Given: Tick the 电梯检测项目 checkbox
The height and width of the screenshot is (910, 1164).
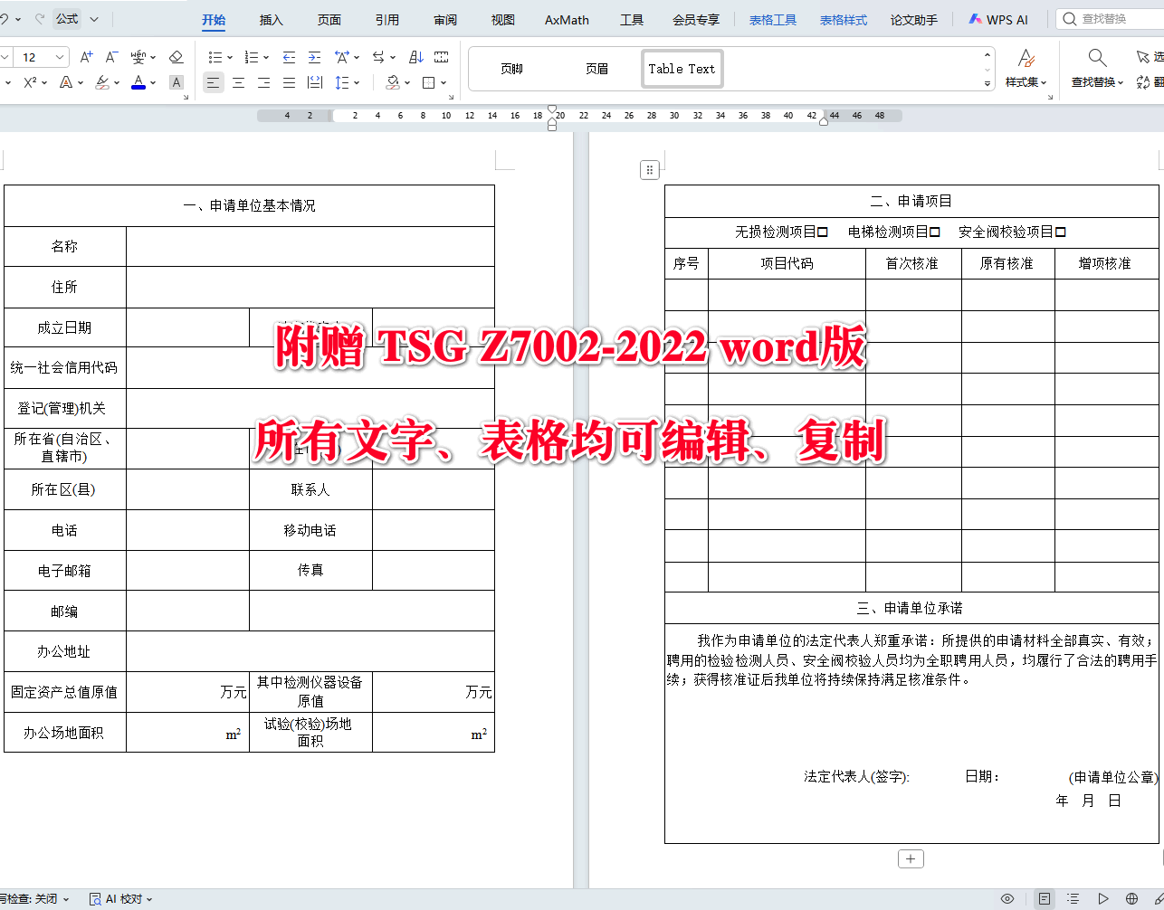Looking at the screenshot, I should (x=935, y=232).
